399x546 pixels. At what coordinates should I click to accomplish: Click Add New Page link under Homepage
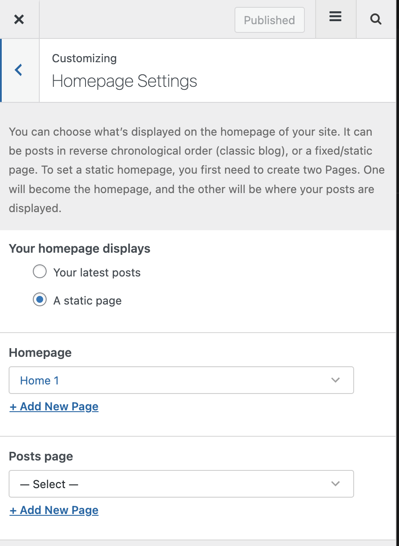(x=54, y=406)
